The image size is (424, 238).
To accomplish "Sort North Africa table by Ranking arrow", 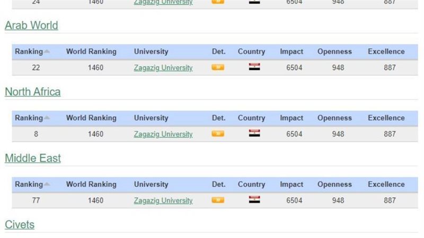I will (47, 118).
